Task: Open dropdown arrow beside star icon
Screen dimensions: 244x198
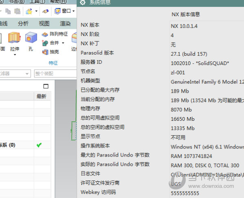Action: pos(36,11)
